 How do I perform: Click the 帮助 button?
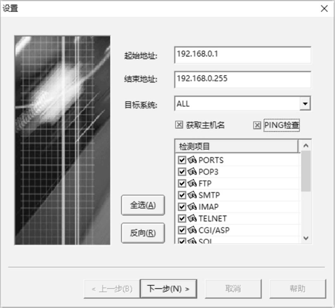[298, 289]
